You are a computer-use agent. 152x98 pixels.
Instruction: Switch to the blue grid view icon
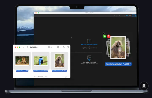tap(127, 15)
